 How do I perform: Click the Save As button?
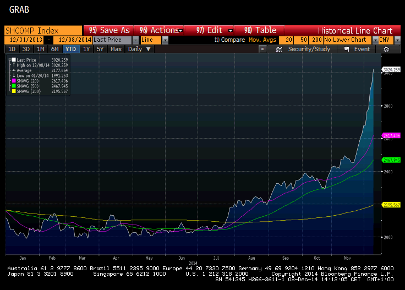[x=108, y=30]
